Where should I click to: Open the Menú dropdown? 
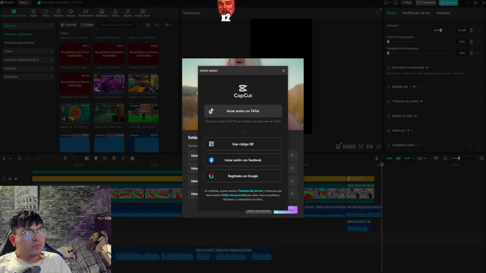24,3
